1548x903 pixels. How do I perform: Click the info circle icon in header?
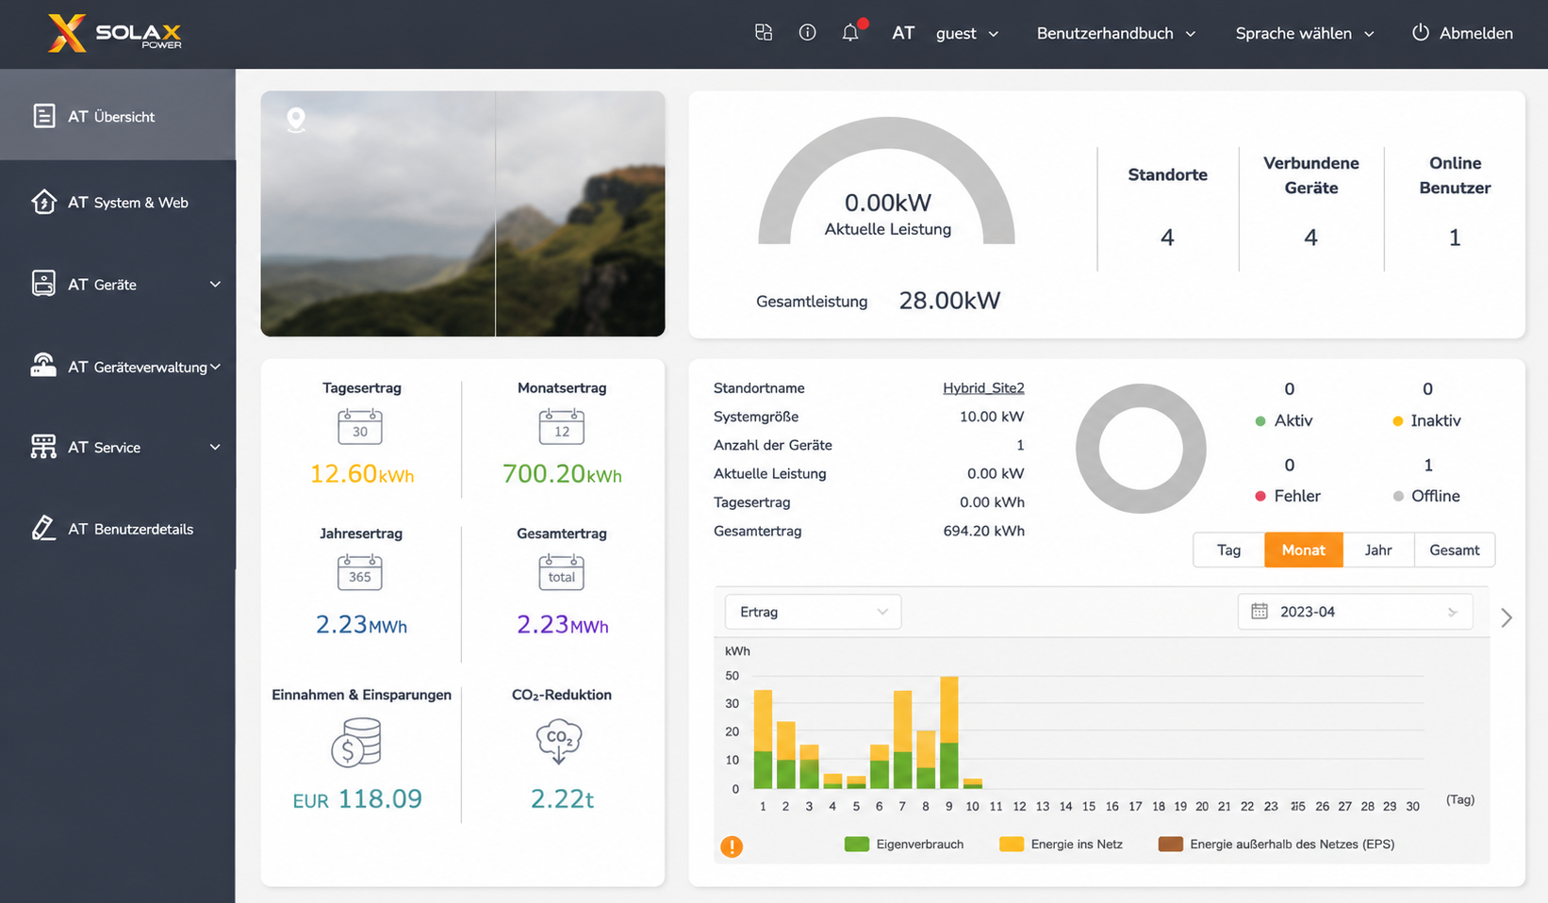(x=807, y=32)
